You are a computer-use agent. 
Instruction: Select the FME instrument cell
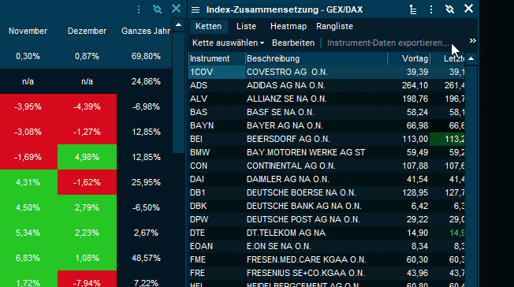tap(217, 259)
